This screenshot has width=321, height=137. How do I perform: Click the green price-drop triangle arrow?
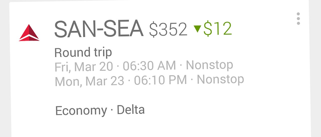198,29
